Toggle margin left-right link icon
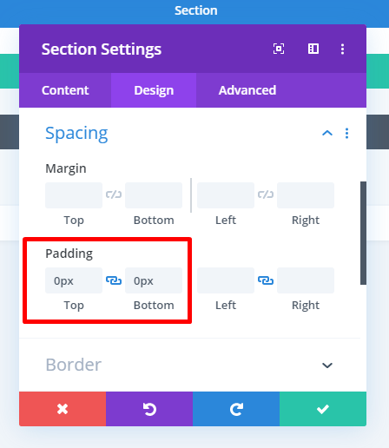The width and height of the screenshot is (389, 448). coord(266,194)
